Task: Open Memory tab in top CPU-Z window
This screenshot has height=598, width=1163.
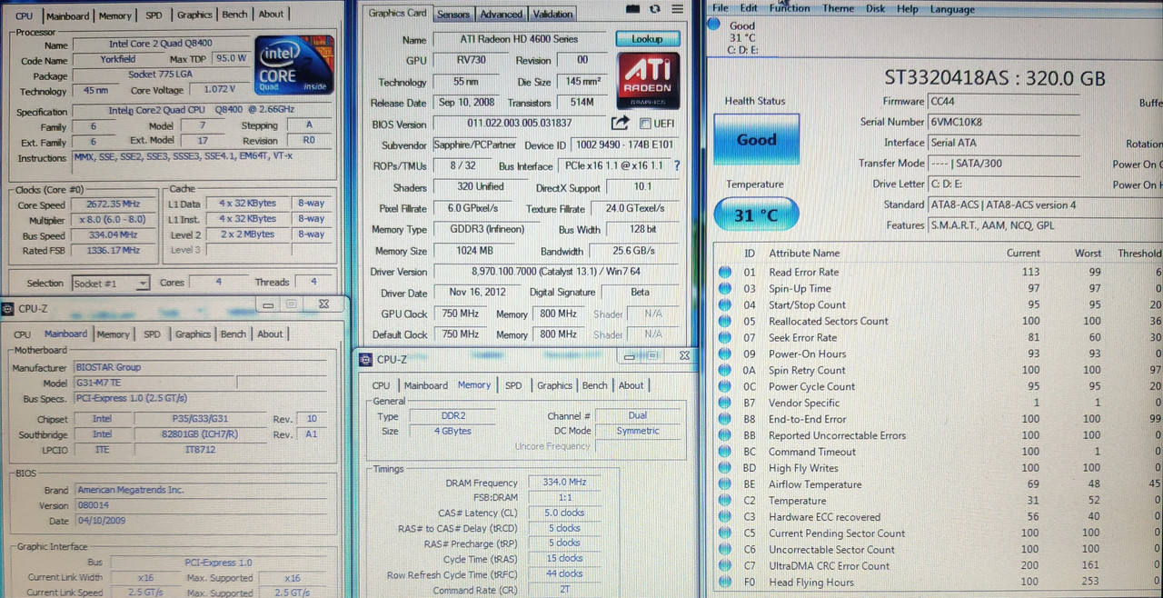Action: pyautogui.click(x=114, y=15)
